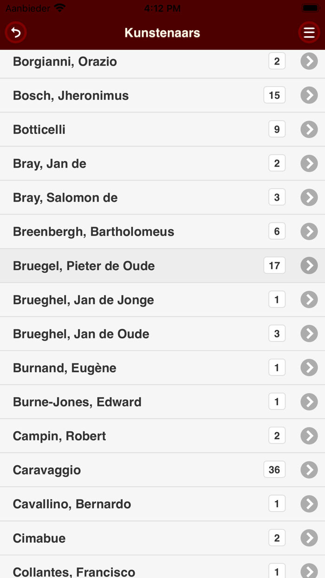This screenshot has height=578, width=325.
Task: Tap the chevron icon beside Caravaggio
Action: [x=309, y=470]
